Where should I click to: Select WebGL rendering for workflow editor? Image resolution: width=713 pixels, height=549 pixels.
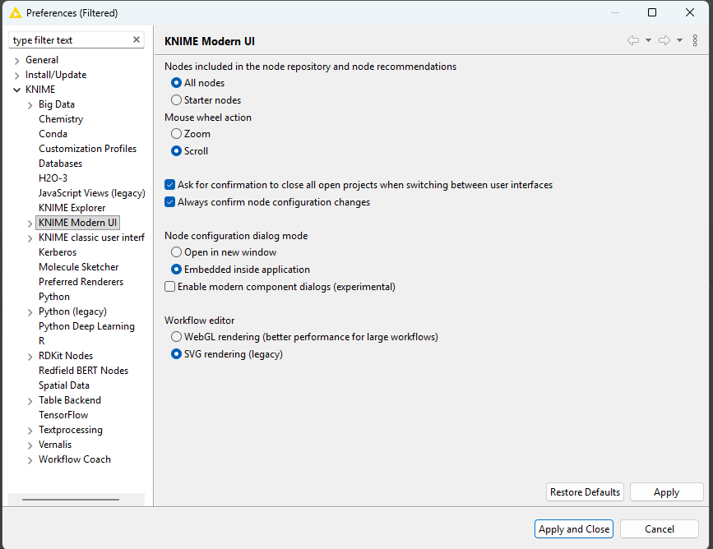(176, 337)
